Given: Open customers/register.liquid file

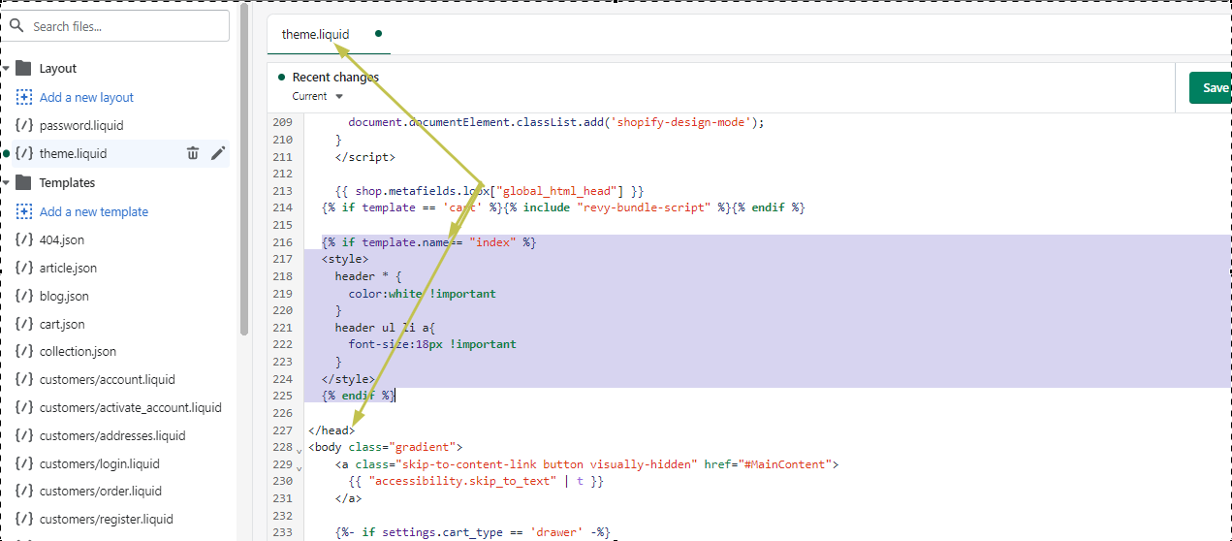Looking at the screenshot, I should pyautogui.click(x=107, y=519).
